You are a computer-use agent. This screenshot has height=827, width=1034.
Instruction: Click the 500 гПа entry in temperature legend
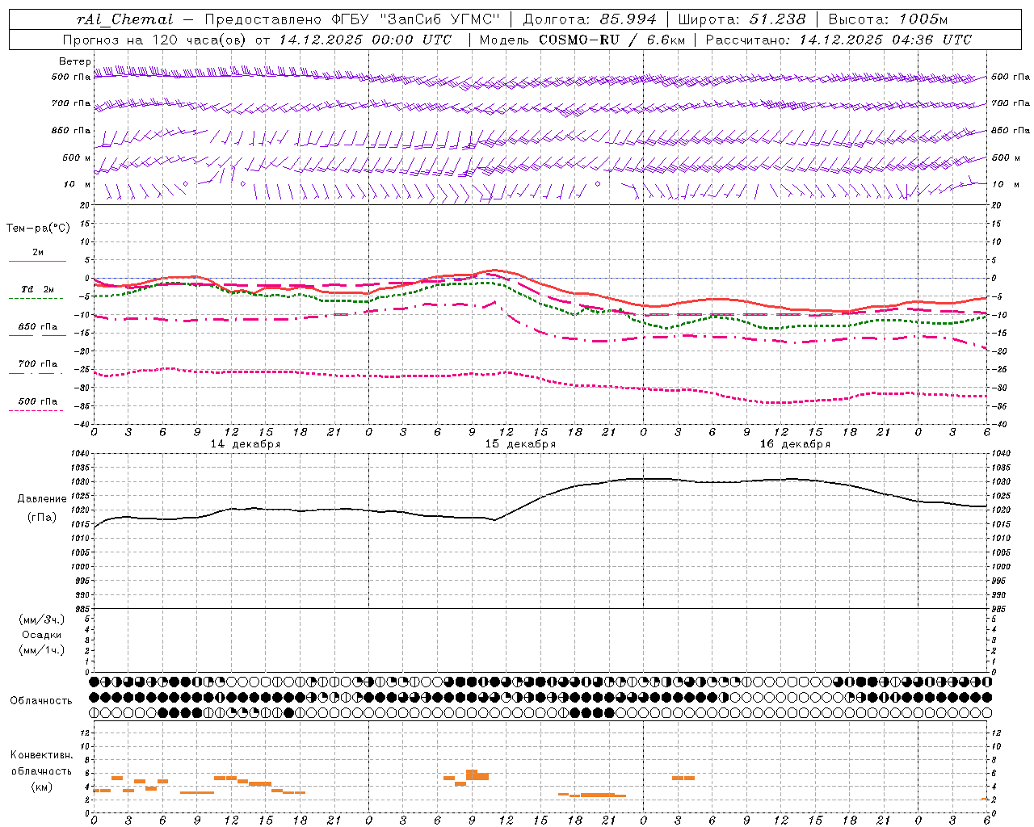38,401
